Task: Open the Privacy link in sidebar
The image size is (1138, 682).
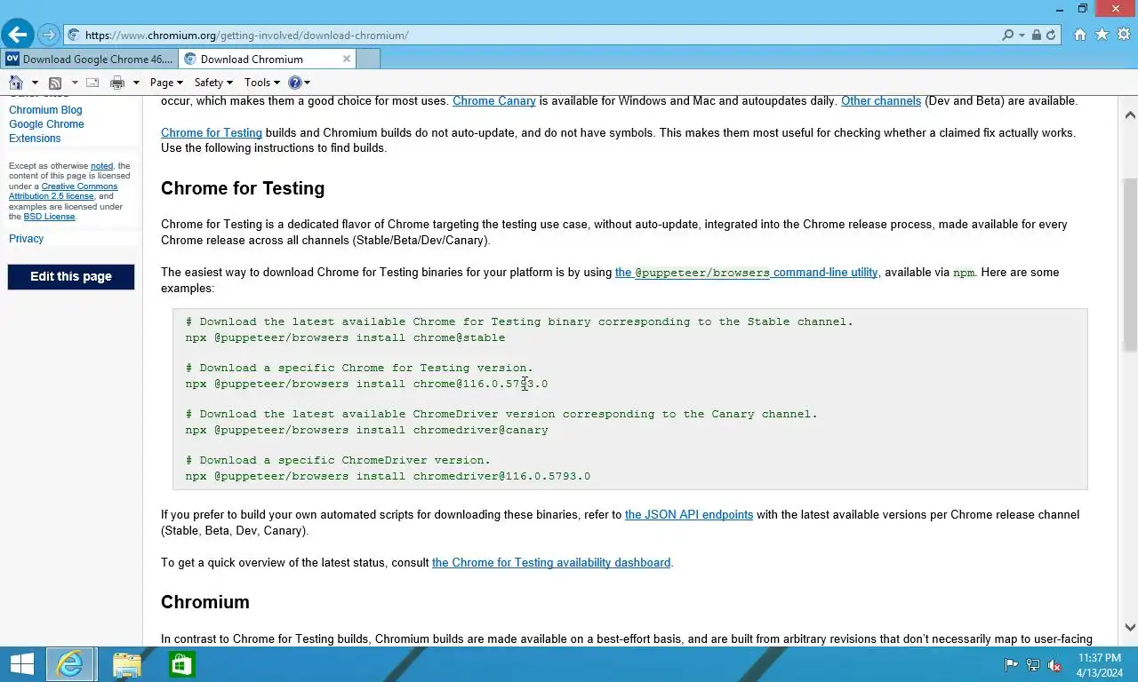Action: [26, 239]
